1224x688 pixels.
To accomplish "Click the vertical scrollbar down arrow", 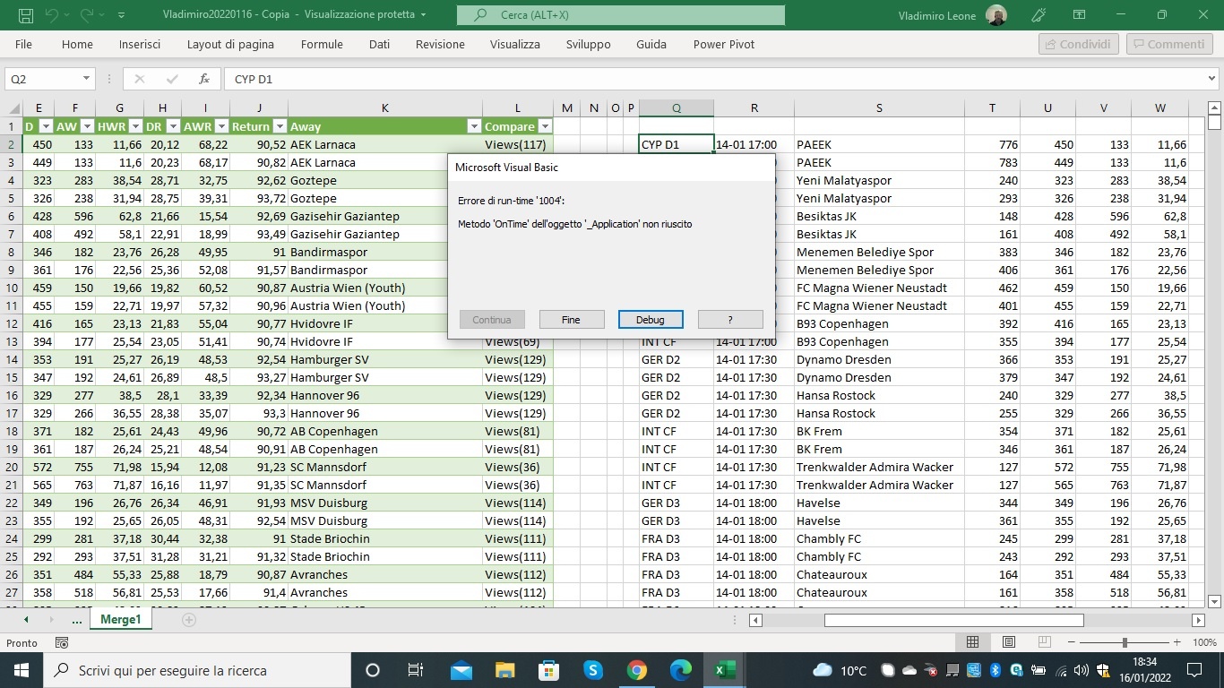I will click(x=1214, y=601).
